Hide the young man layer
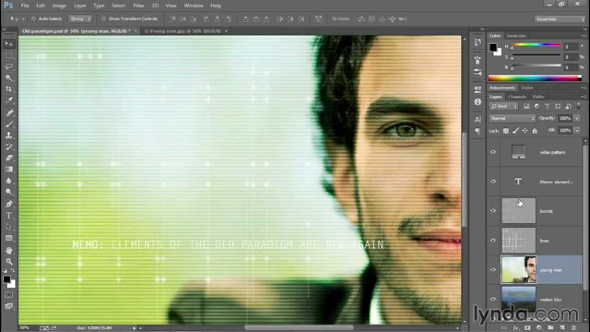Screen dimensions: 590x332 point(493,270)
